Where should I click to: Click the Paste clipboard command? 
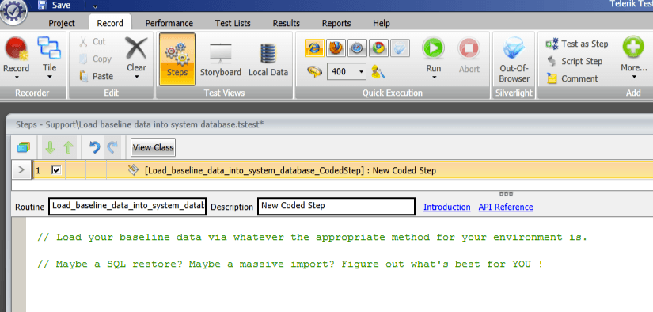click(x=97, y=76)
